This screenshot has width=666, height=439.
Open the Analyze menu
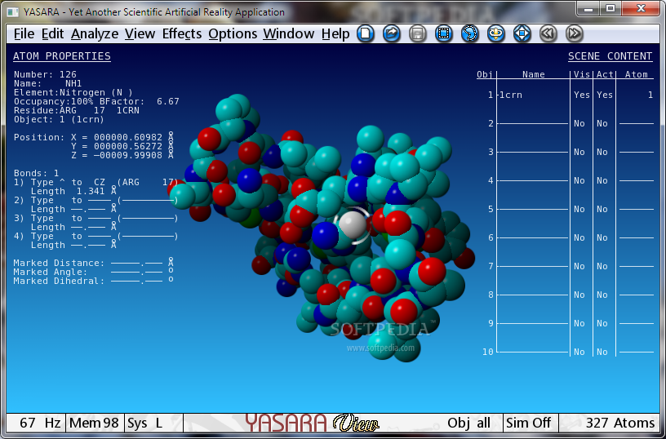click(x=95, y=34)
